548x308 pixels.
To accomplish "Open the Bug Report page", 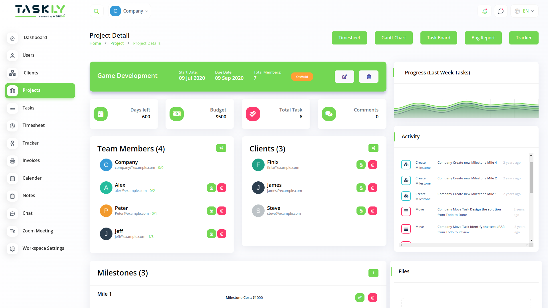I will [483, 38].
